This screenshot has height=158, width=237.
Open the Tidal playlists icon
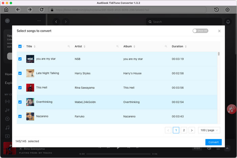[7, 110]
